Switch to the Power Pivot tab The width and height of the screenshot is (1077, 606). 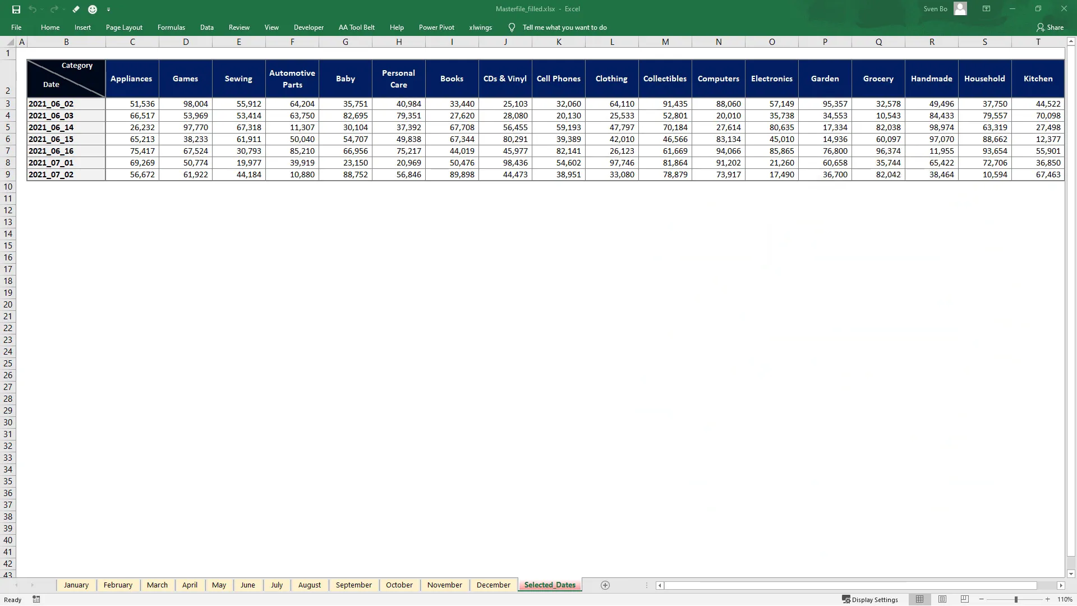click(436, 27)
